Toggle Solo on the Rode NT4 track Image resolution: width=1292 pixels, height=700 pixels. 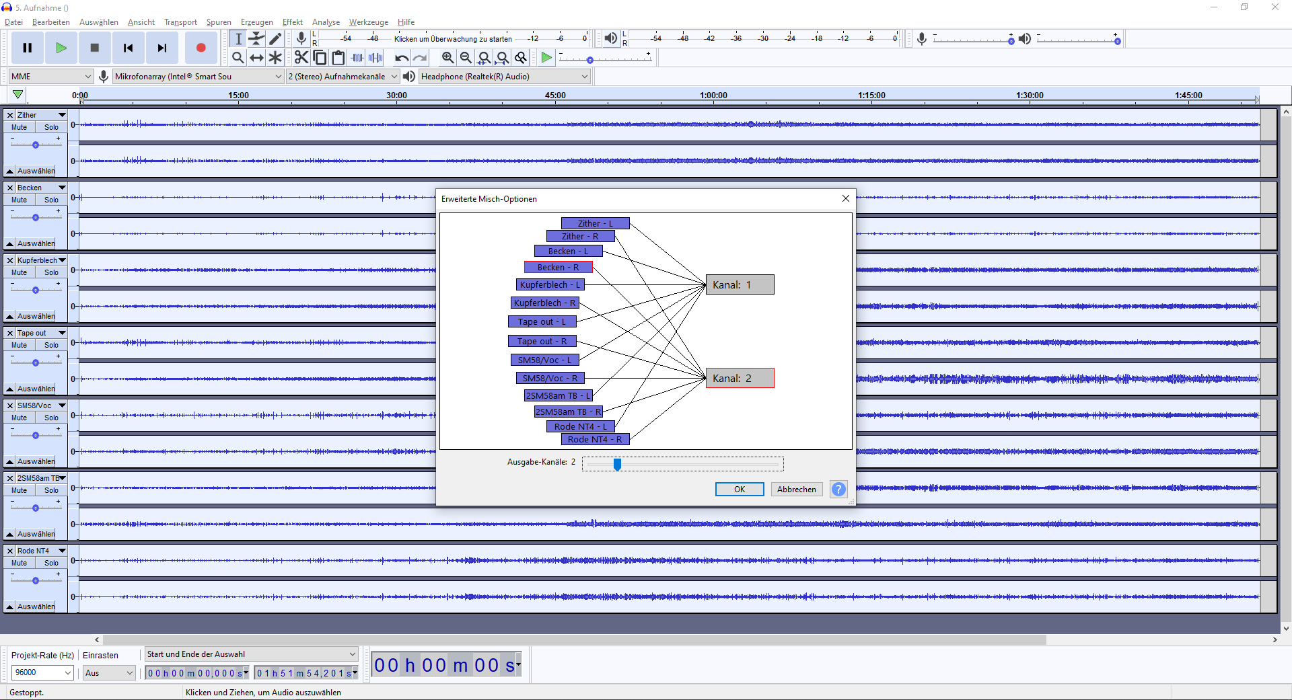pyautogui.click(x=51, y=563)
